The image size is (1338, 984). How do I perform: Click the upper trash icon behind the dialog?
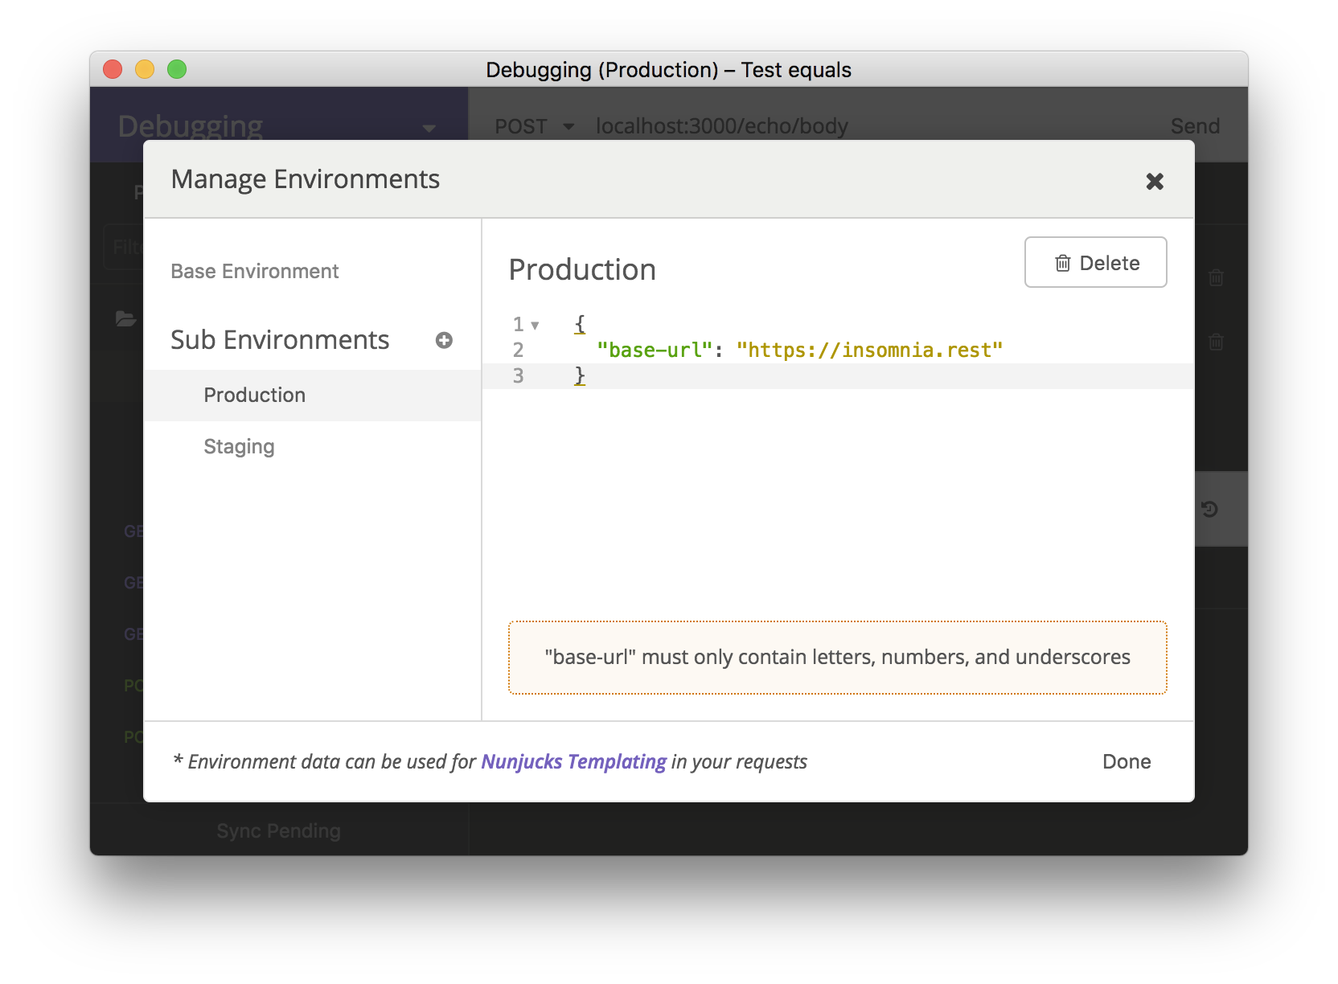click(1216, 278)
